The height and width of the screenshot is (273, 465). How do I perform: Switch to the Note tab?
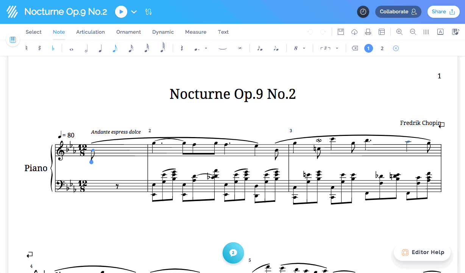(59, 32)
